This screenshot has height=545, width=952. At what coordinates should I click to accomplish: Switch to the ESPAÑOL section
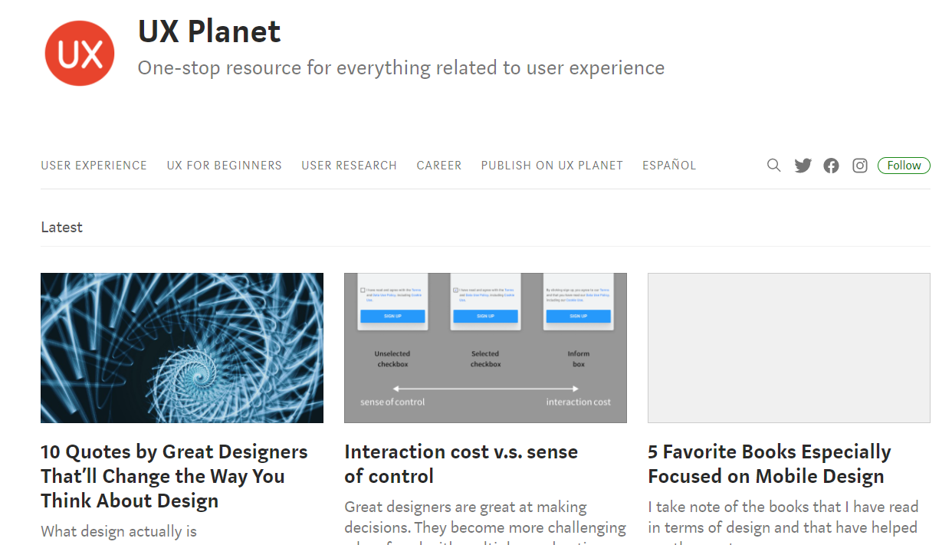point(669,166)
